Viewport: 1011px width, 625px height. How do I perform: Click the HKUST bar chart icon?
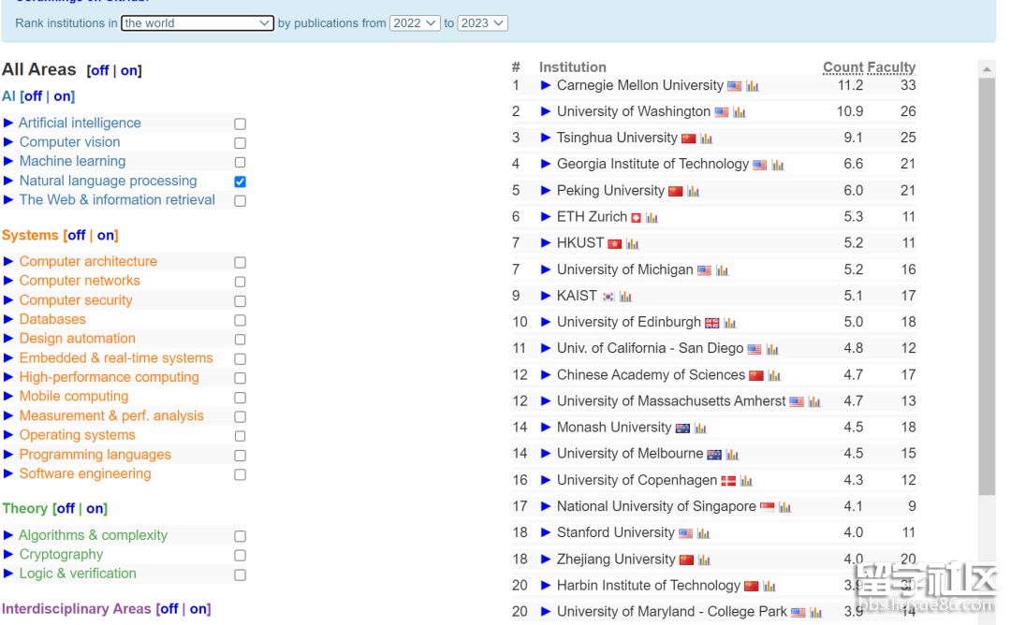point(633,244)
